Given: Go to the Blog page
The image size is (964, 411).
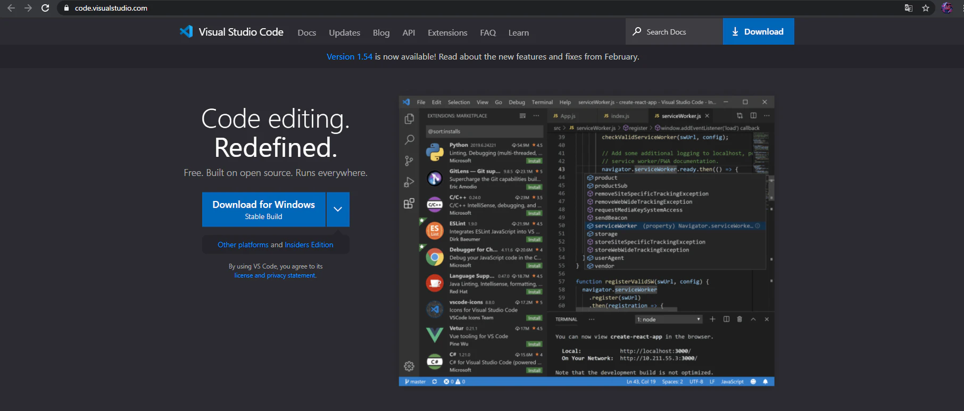Looking at the screenshot, I should click(381, 32).
